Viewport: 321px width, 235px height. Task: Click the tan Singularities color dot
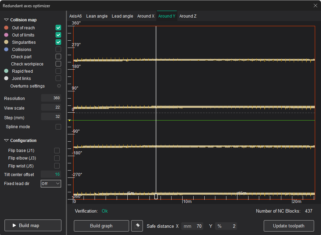[6, 42]
